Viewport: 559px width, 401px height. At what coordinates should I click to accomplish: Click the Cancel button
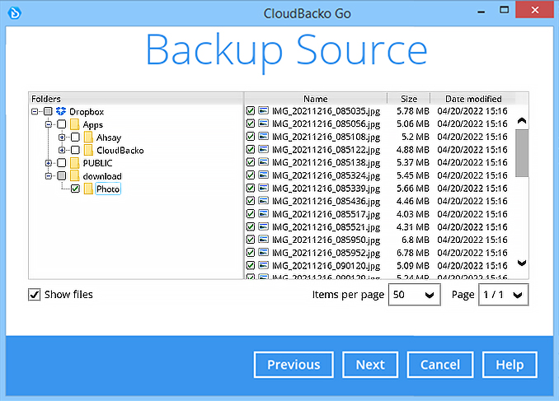coord(440,365)
